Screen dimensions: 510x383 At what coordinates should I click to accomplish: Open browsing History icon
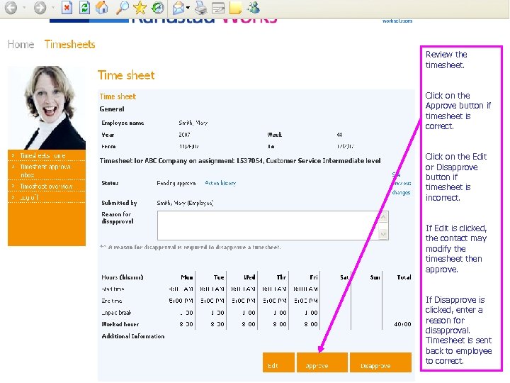tap(157, 8)
